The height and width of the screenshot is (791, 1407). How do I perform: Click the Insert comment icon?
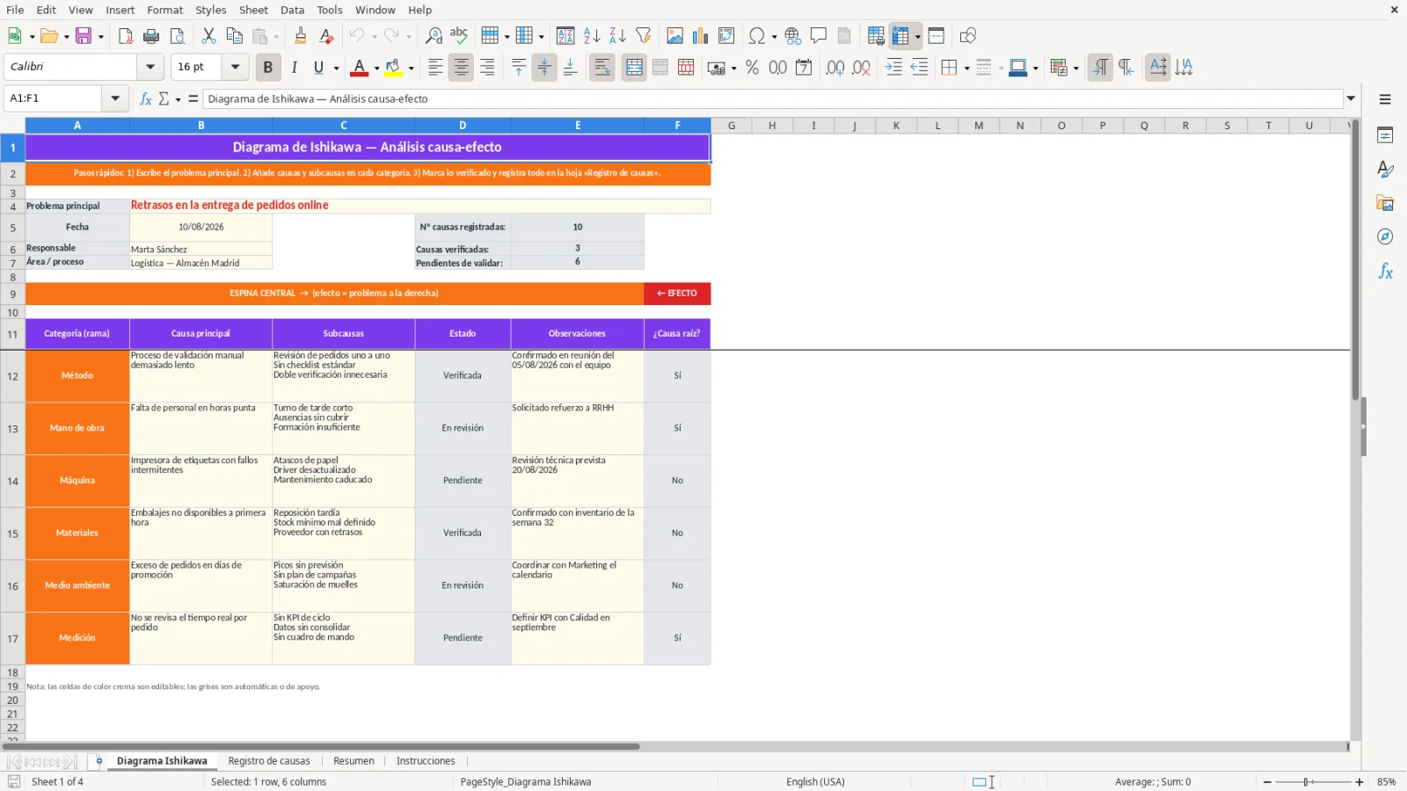tap(819, 36)
